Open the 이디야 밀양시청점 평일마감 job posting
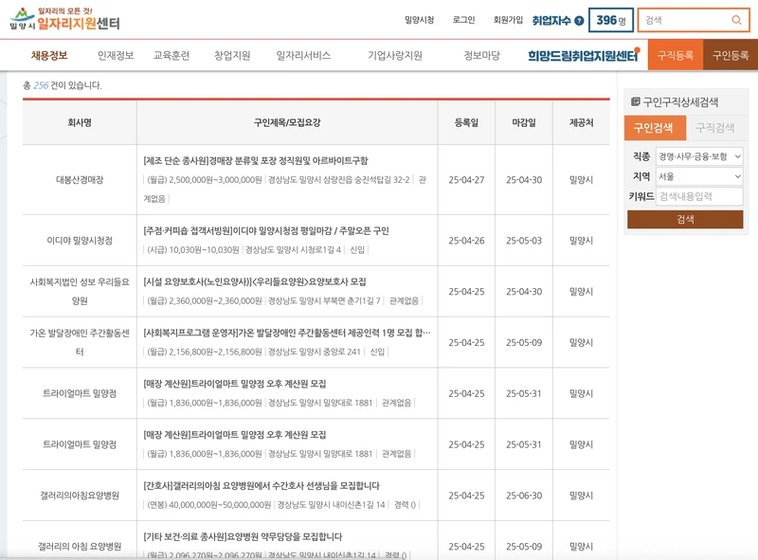 tap(266, 230)
